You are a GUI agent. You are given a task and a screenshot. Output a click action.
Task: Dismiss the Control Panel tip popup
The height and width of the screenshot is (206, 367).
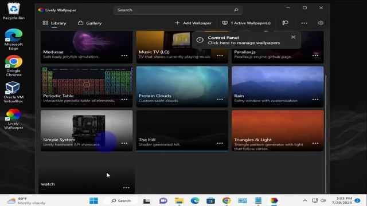pos(293,37)
